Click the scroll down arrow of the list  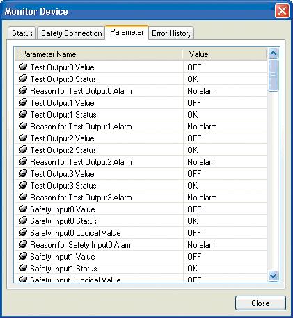(273, 276)
